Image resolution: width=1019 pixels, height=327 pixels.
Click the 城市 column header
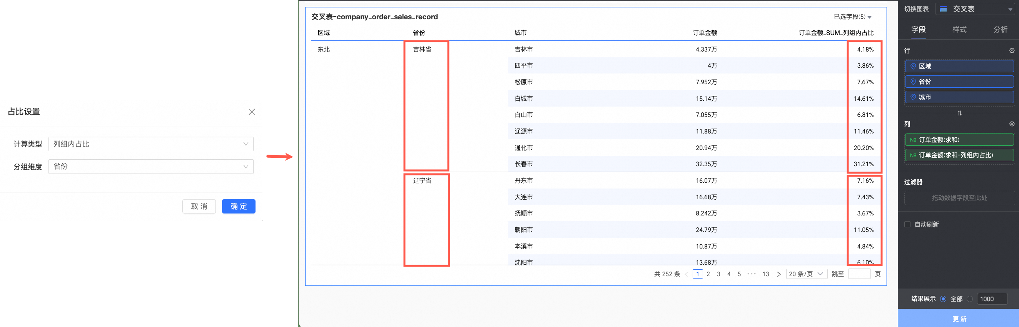520,33
